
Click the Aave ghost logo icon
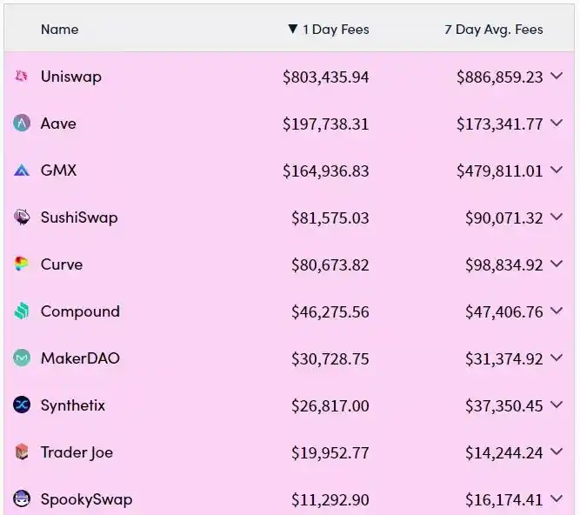(22, 124)
